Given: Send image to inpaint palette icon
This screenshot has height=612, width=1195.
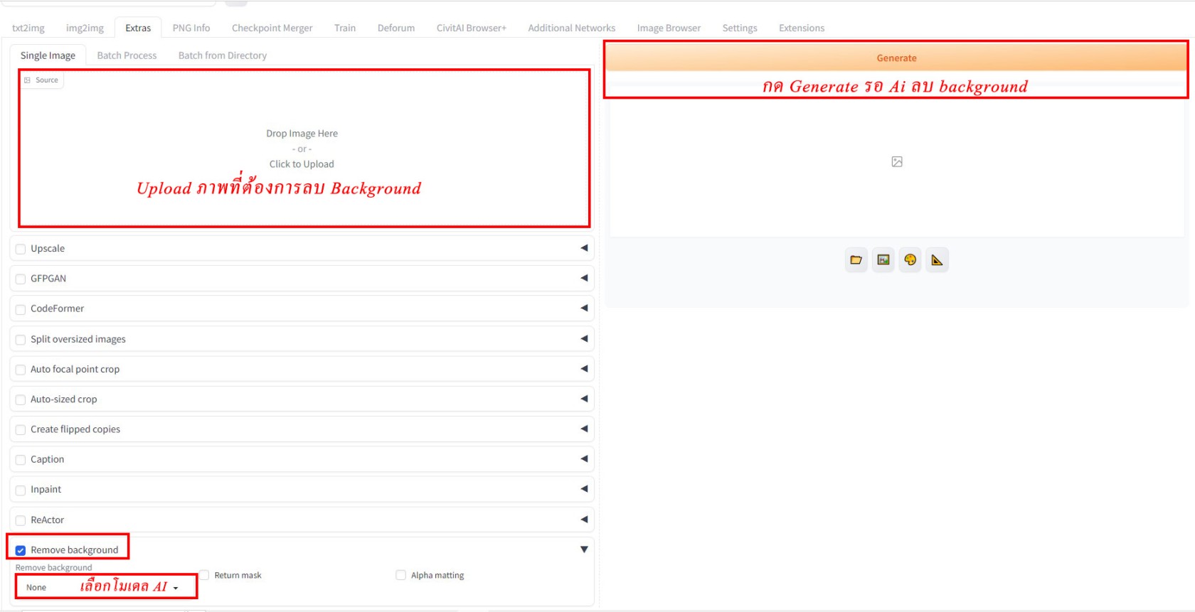Looking at the screenshot, I should (x=910, y=260).
